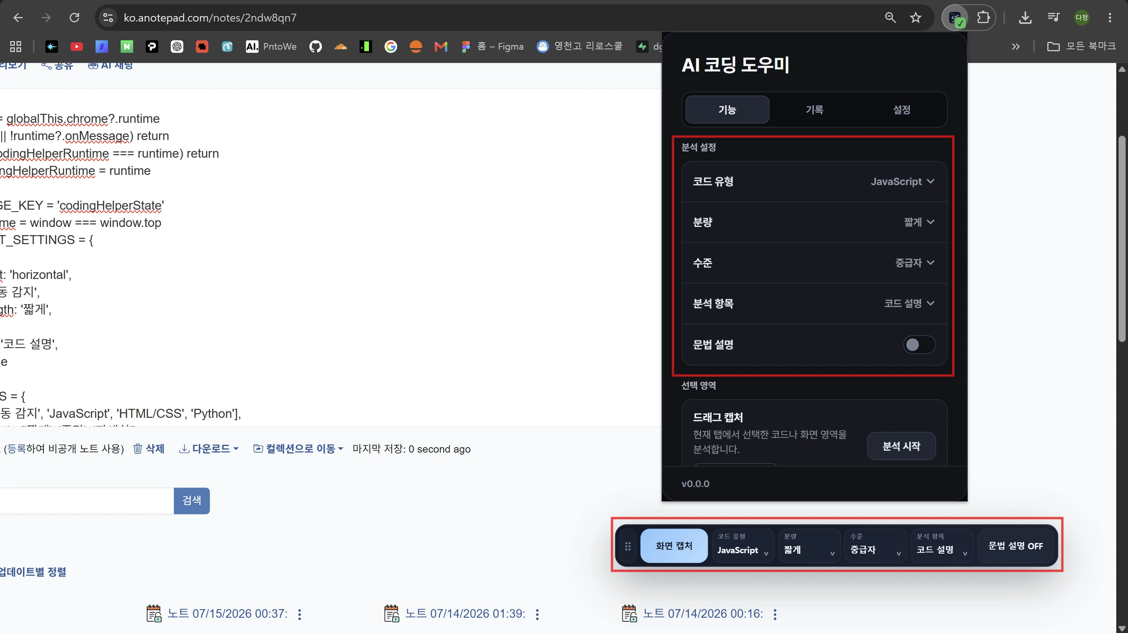This screenshot has height=633, width=1128.
Task: Open options for 노트 07/15/2026 00:37
Action: pos(300,614)
